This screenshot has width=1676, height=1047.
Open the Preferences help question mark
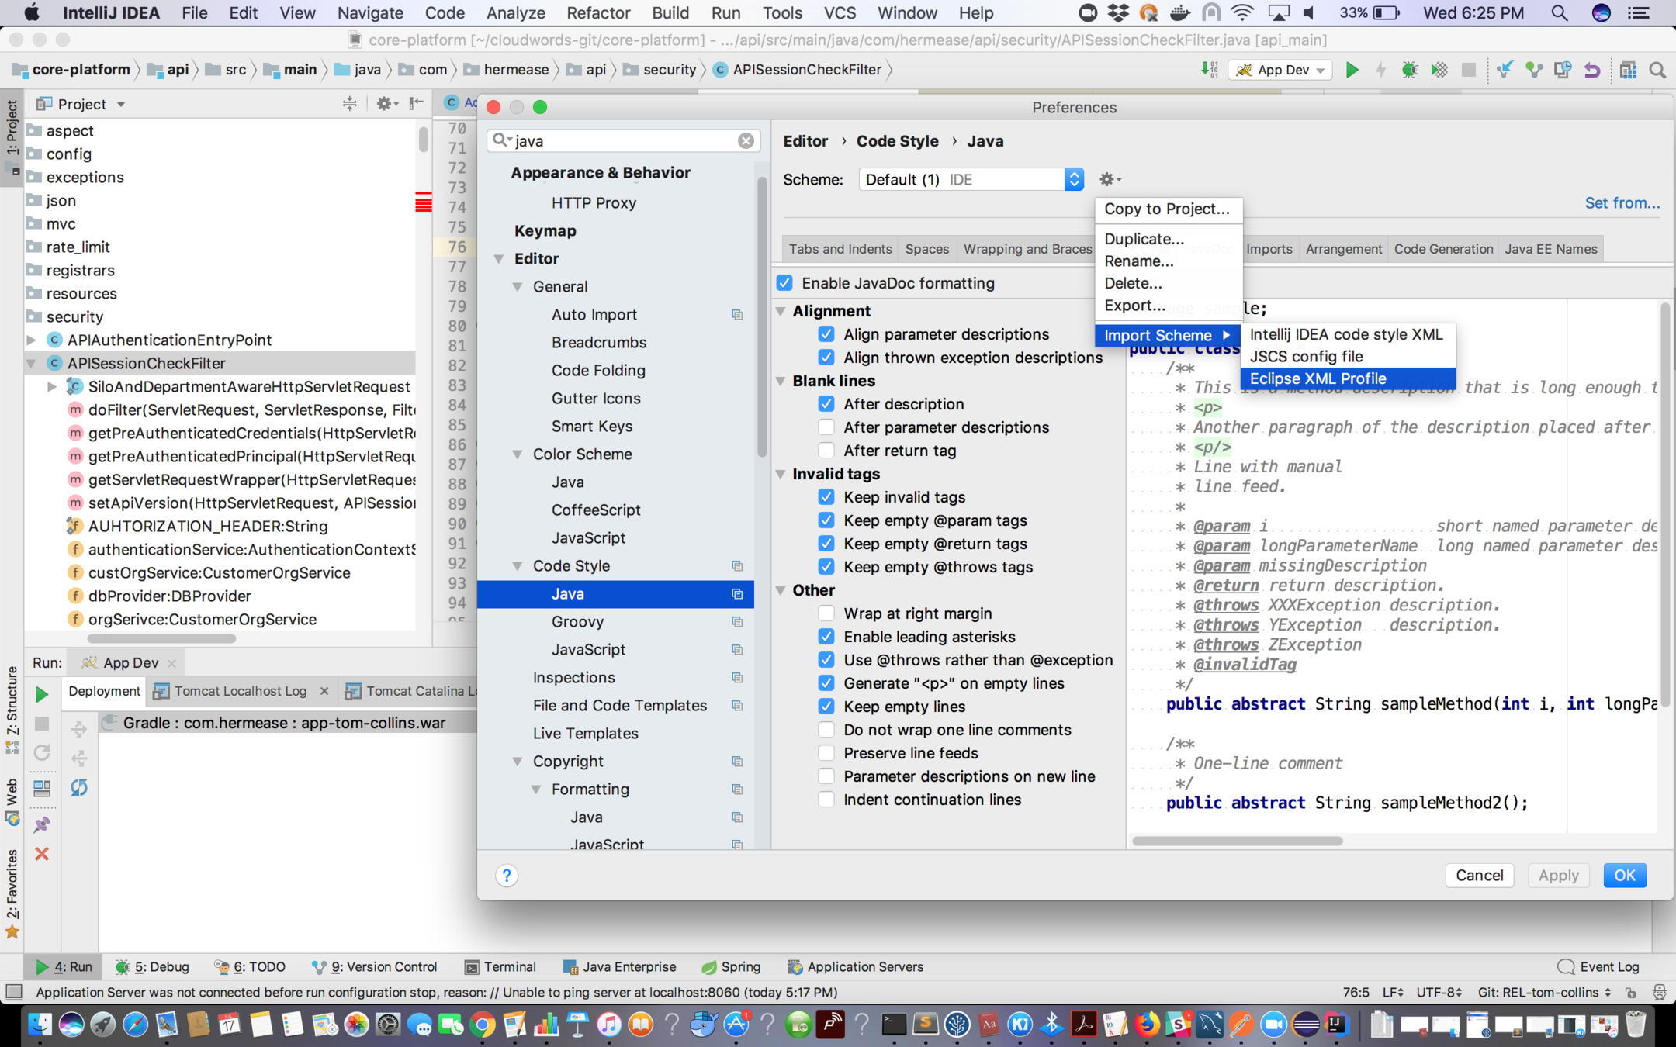click(506, 875)
